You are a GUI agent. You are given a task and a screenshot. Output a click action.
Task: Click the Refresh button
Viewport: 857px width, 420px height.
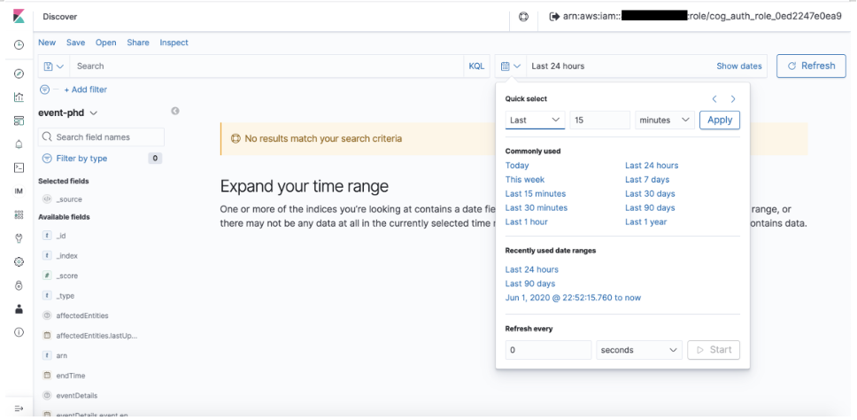(x=811, y=66)
